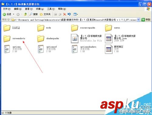
Task: Expand the address bar dropdown arrow
Action: 139,20
